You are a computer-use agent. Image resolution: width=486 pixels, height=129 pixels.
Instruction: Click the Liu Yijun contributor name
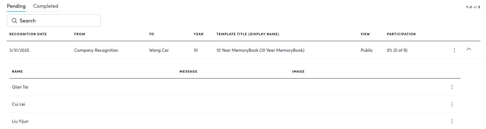pyautogui.click(x=20, y=122)
